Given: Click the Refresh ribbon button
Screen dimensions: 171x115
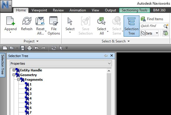Looking at the screenshot, I should click(27, 23).
